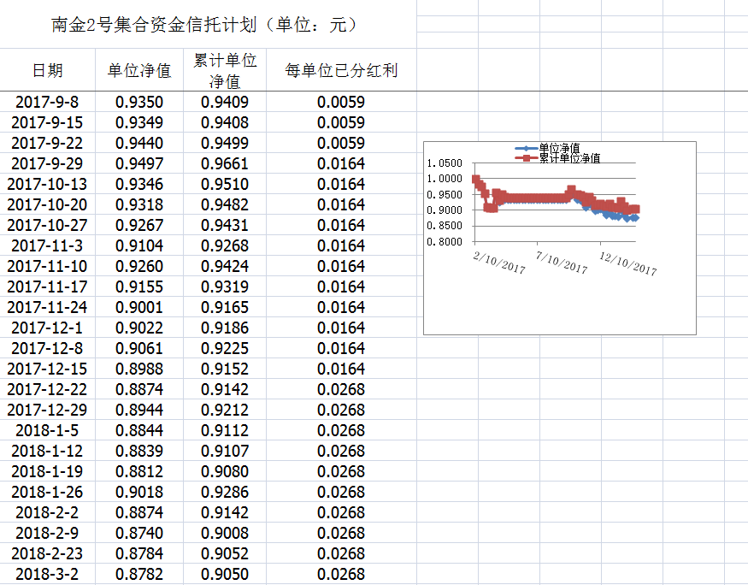Select the cumulative value cell 0.9661
The width and height of the screenshot is (748, 585).
coord(225,164)
